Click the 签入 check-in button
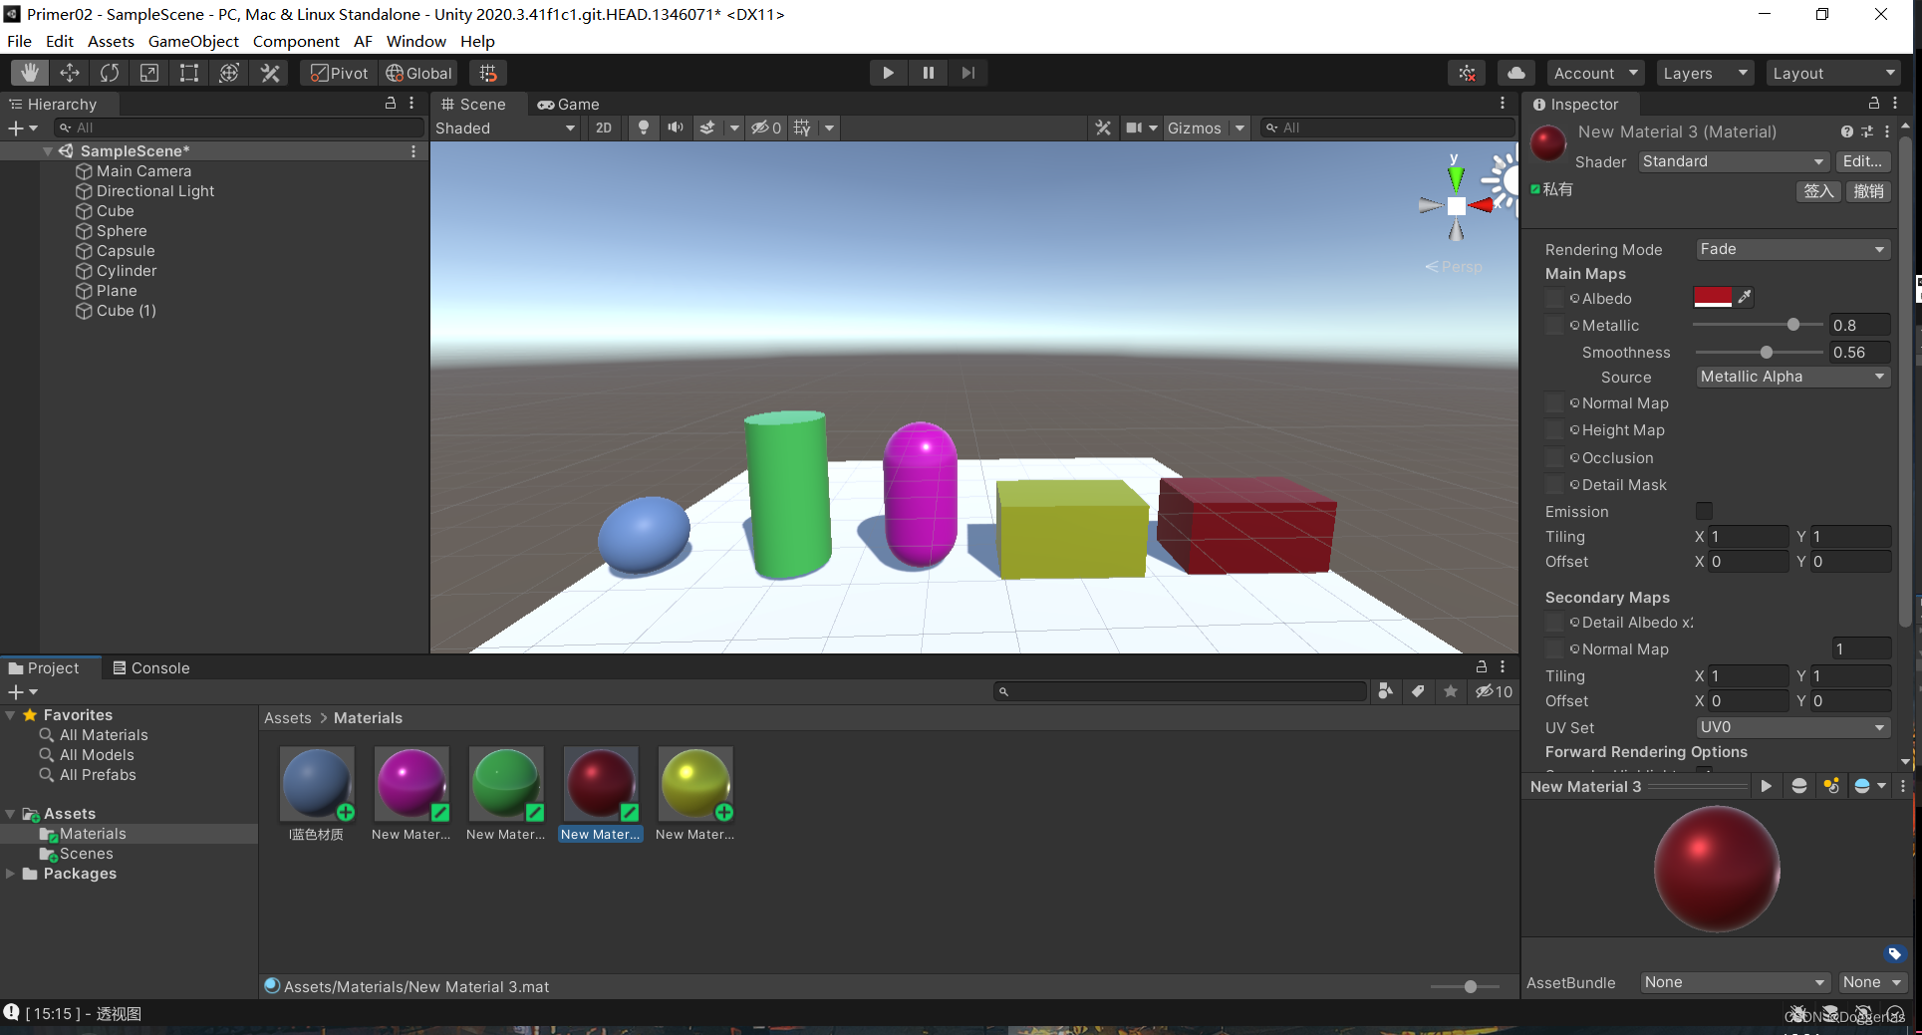Screen dimensions: 1922x1035 (x=1818, y=191)
